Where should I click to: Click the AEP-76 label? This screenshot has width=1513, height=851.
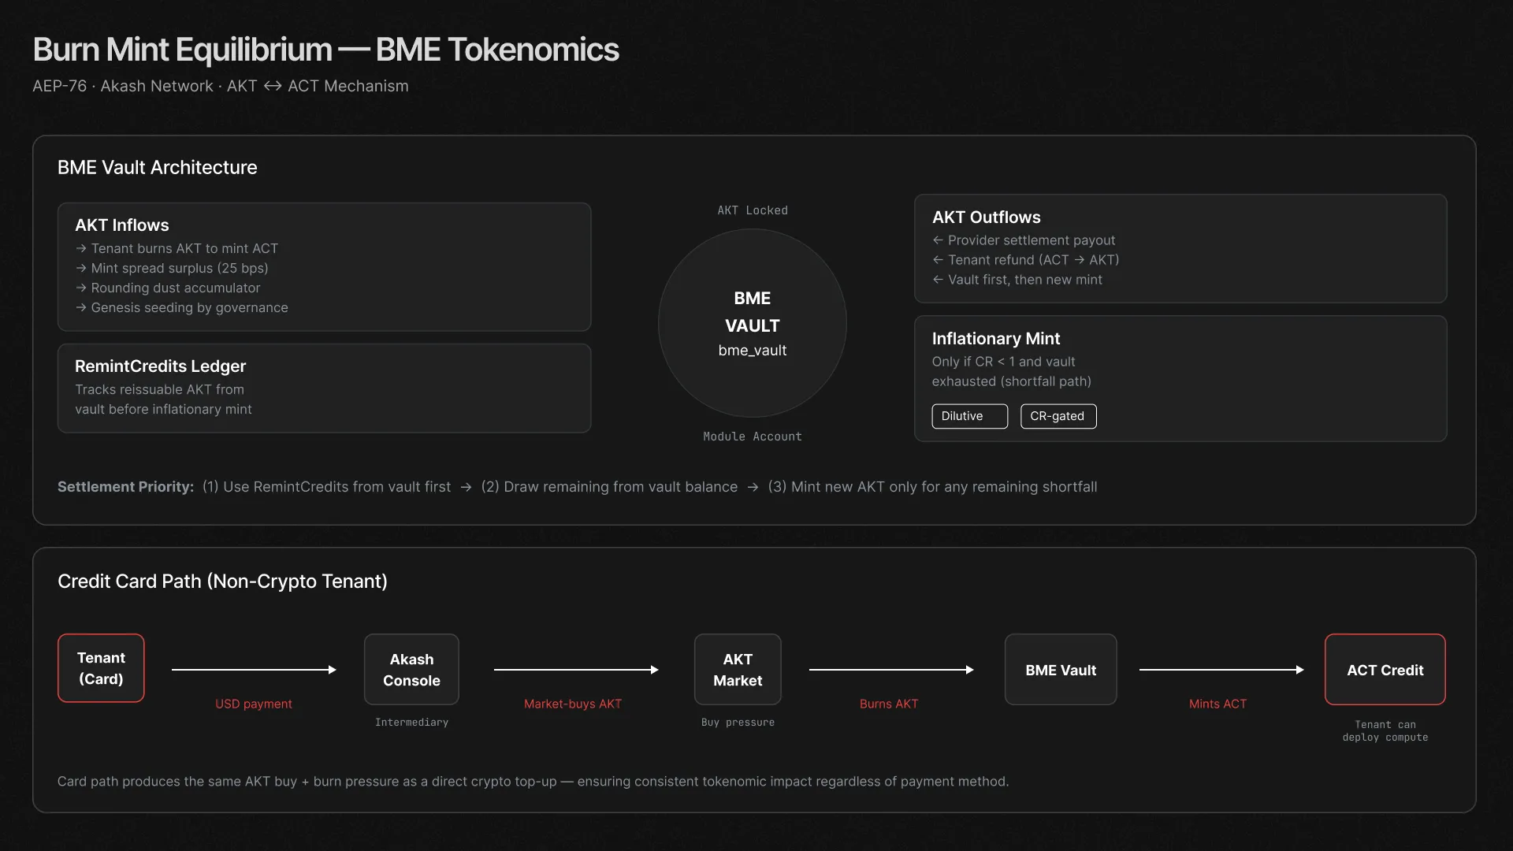coord(59,86)
